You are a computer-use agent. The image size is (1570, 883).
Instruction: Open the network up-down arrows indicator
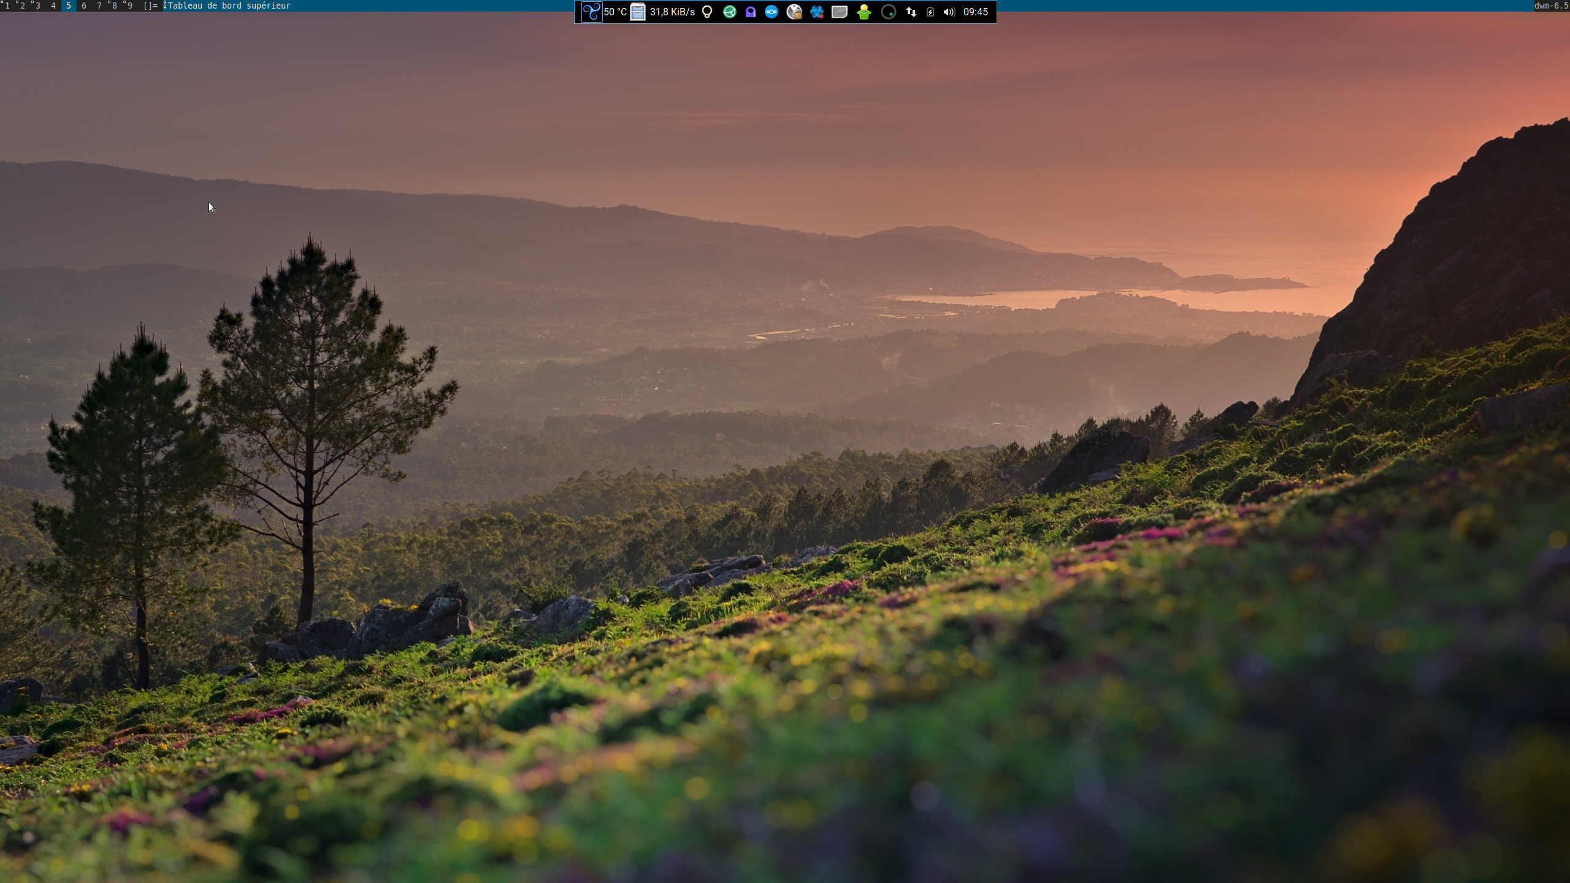911,12
